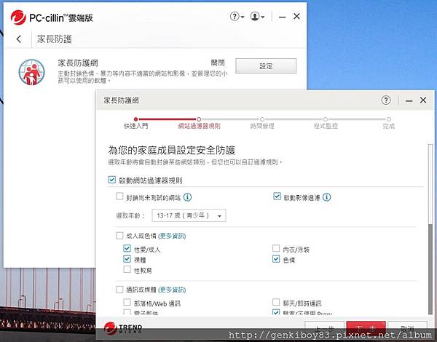437x342 pixels.
Task: Uncheck the 性愛/成人 checkbox
Action: [127, 248]
